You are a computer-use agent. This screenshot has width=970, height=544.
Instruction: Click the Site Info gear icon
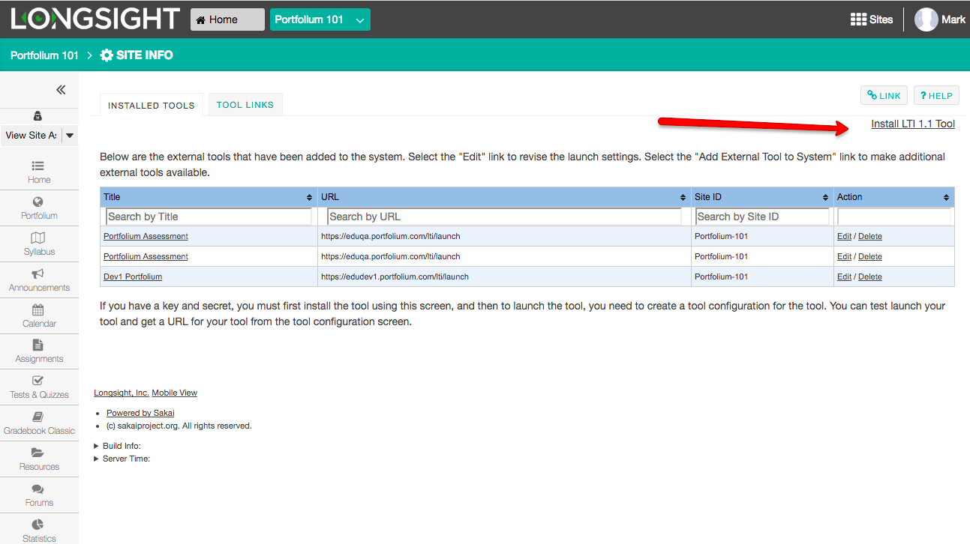pyautogui.click(x=107, y=55)
